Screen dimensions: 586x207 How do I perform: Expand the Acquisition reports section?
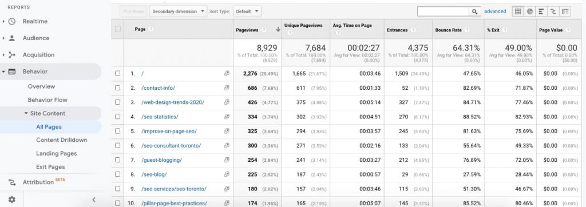[38, 55]
